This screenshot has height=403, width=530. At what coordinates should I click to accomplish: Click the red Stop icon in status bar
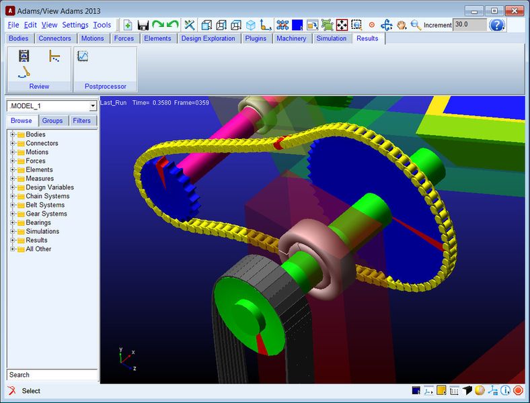click(518, 390)
